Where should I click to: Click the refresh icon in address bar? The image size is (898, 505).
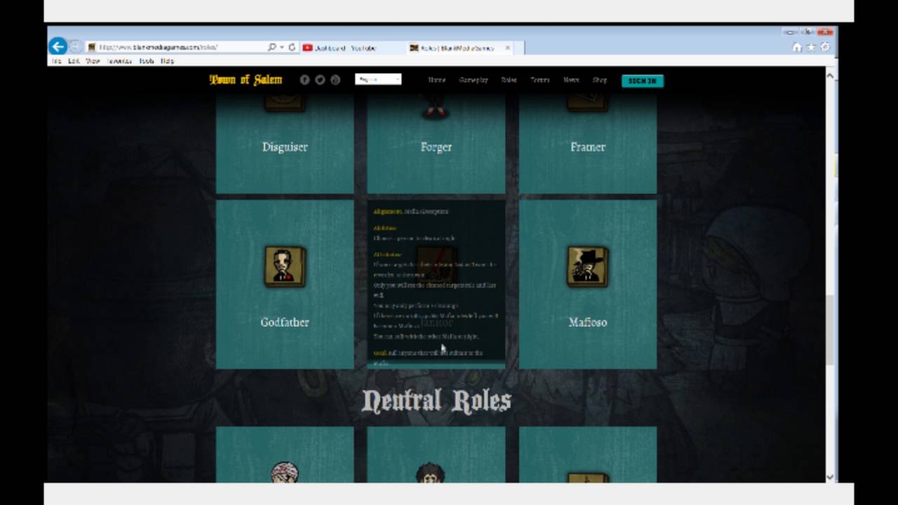[292, 47]
